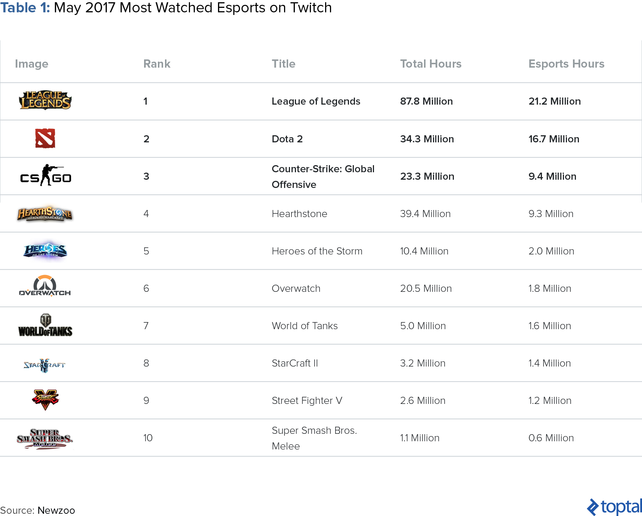The height and width of the screenshot is (516, 642).
Task: Select Hearthstone's 39.4 Million total hours
Action: point(425,214)
